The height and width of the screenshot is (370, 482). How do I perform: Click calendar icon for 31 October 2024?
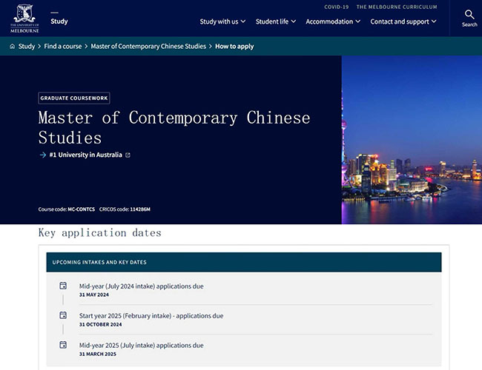pyautogui.click(x=63, y=315)
